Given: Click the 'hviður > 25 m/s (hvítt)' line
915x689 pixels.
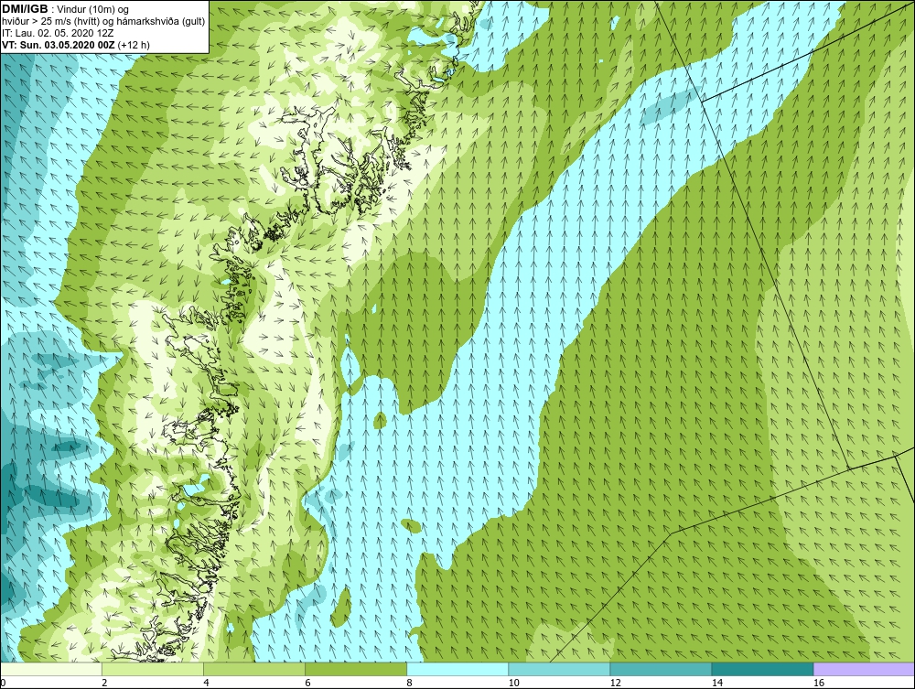Looking at the screenshot, I should point(49,21).
